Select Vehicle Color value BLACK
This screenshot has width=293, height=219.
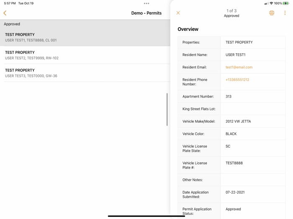click(x=231, y=134)
